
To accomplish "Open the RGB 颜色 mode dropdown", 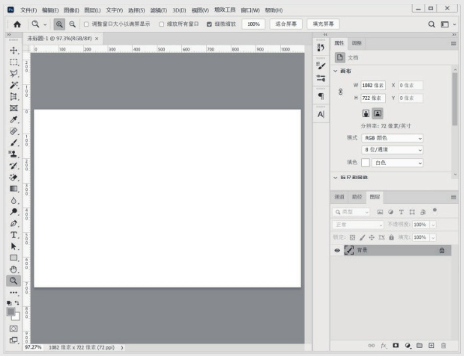I will 392,138.
